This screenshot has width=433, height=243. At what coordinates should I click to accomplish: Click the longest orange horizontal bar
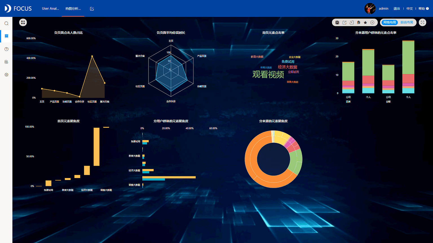click(169, 177)
